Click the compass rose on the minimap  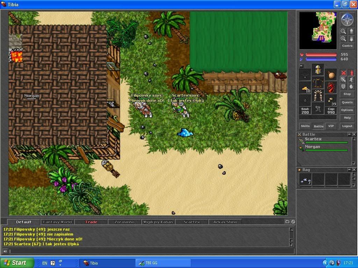point(347,20)
